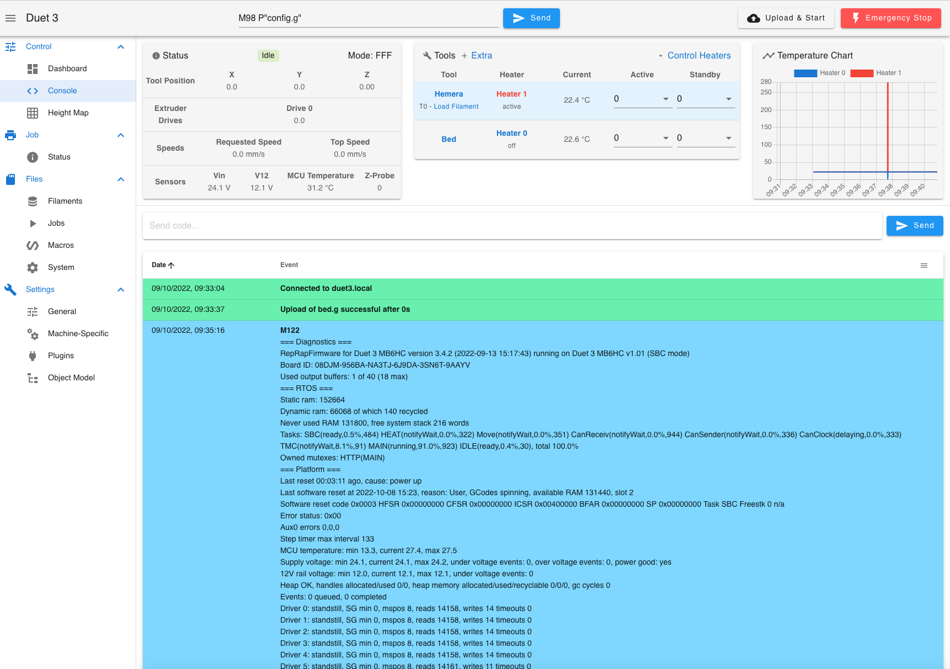This screenshot has height=669, width=950.
Task: Click the Height Map grid icon
Action: (x=33, y=113)
